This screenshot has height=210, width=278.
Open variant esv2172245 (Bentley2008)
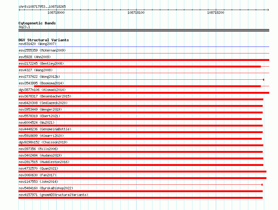coord(41,63)
